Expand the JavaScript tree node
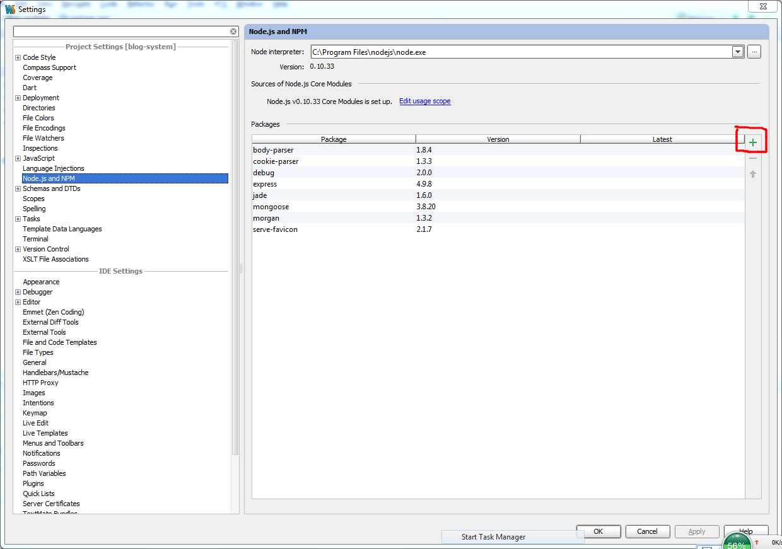Viewport: 782px width, 549px height. pos(18,158)
